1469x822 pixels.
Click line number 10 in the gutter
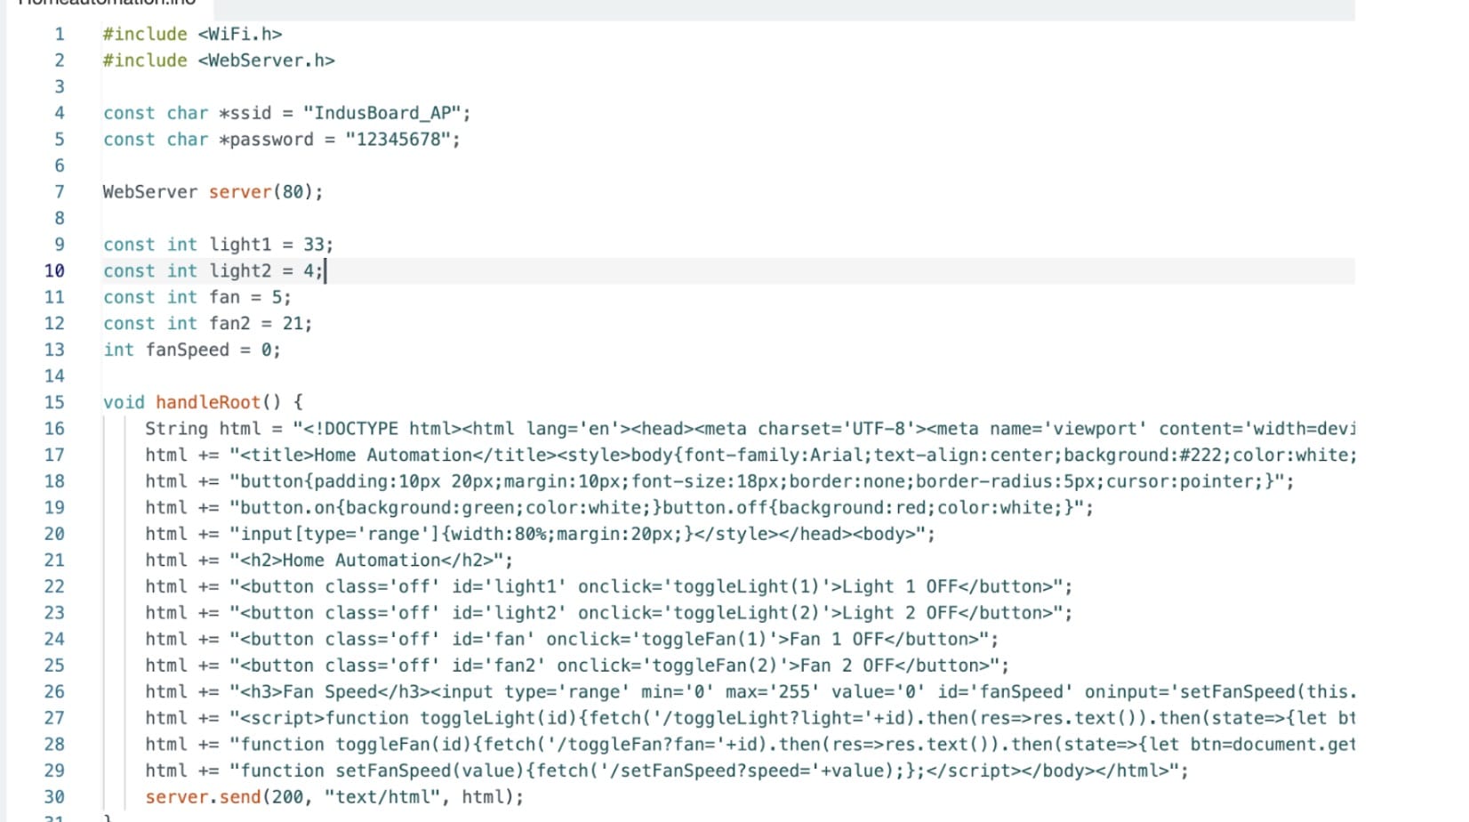click(54, 270)
